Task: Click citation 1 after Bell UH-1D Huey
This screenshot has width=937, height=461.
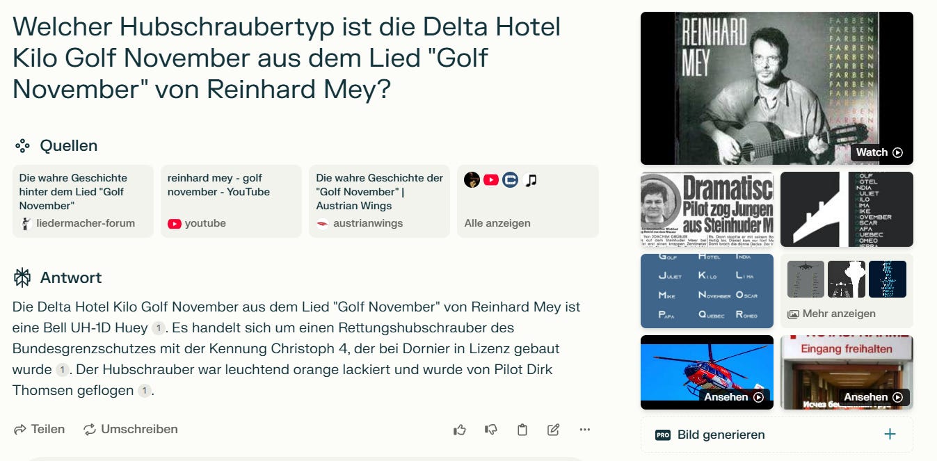Action: coord(159,327)
